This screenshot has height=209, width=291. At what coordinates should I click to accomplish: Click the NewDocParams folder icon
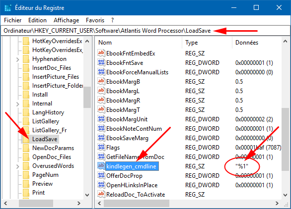point(26,148)
